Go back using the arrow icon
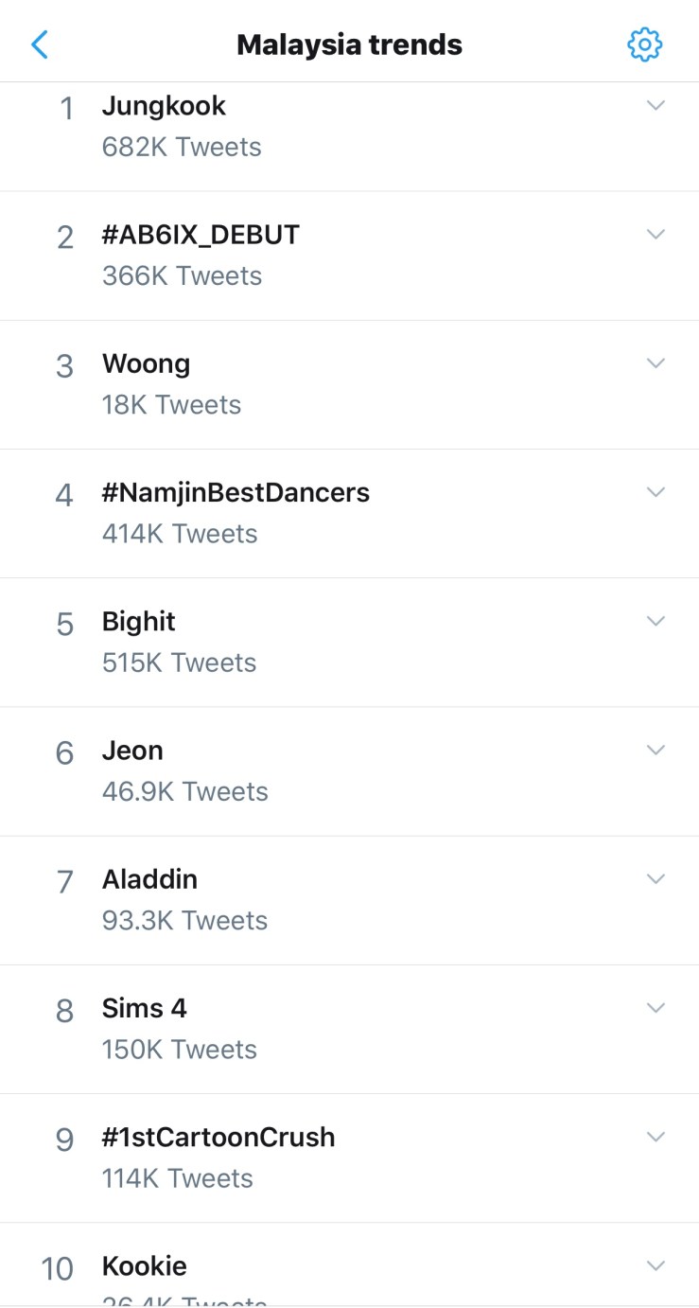Viewport: 699px width, 1308px height. click(x=40, y=44)
